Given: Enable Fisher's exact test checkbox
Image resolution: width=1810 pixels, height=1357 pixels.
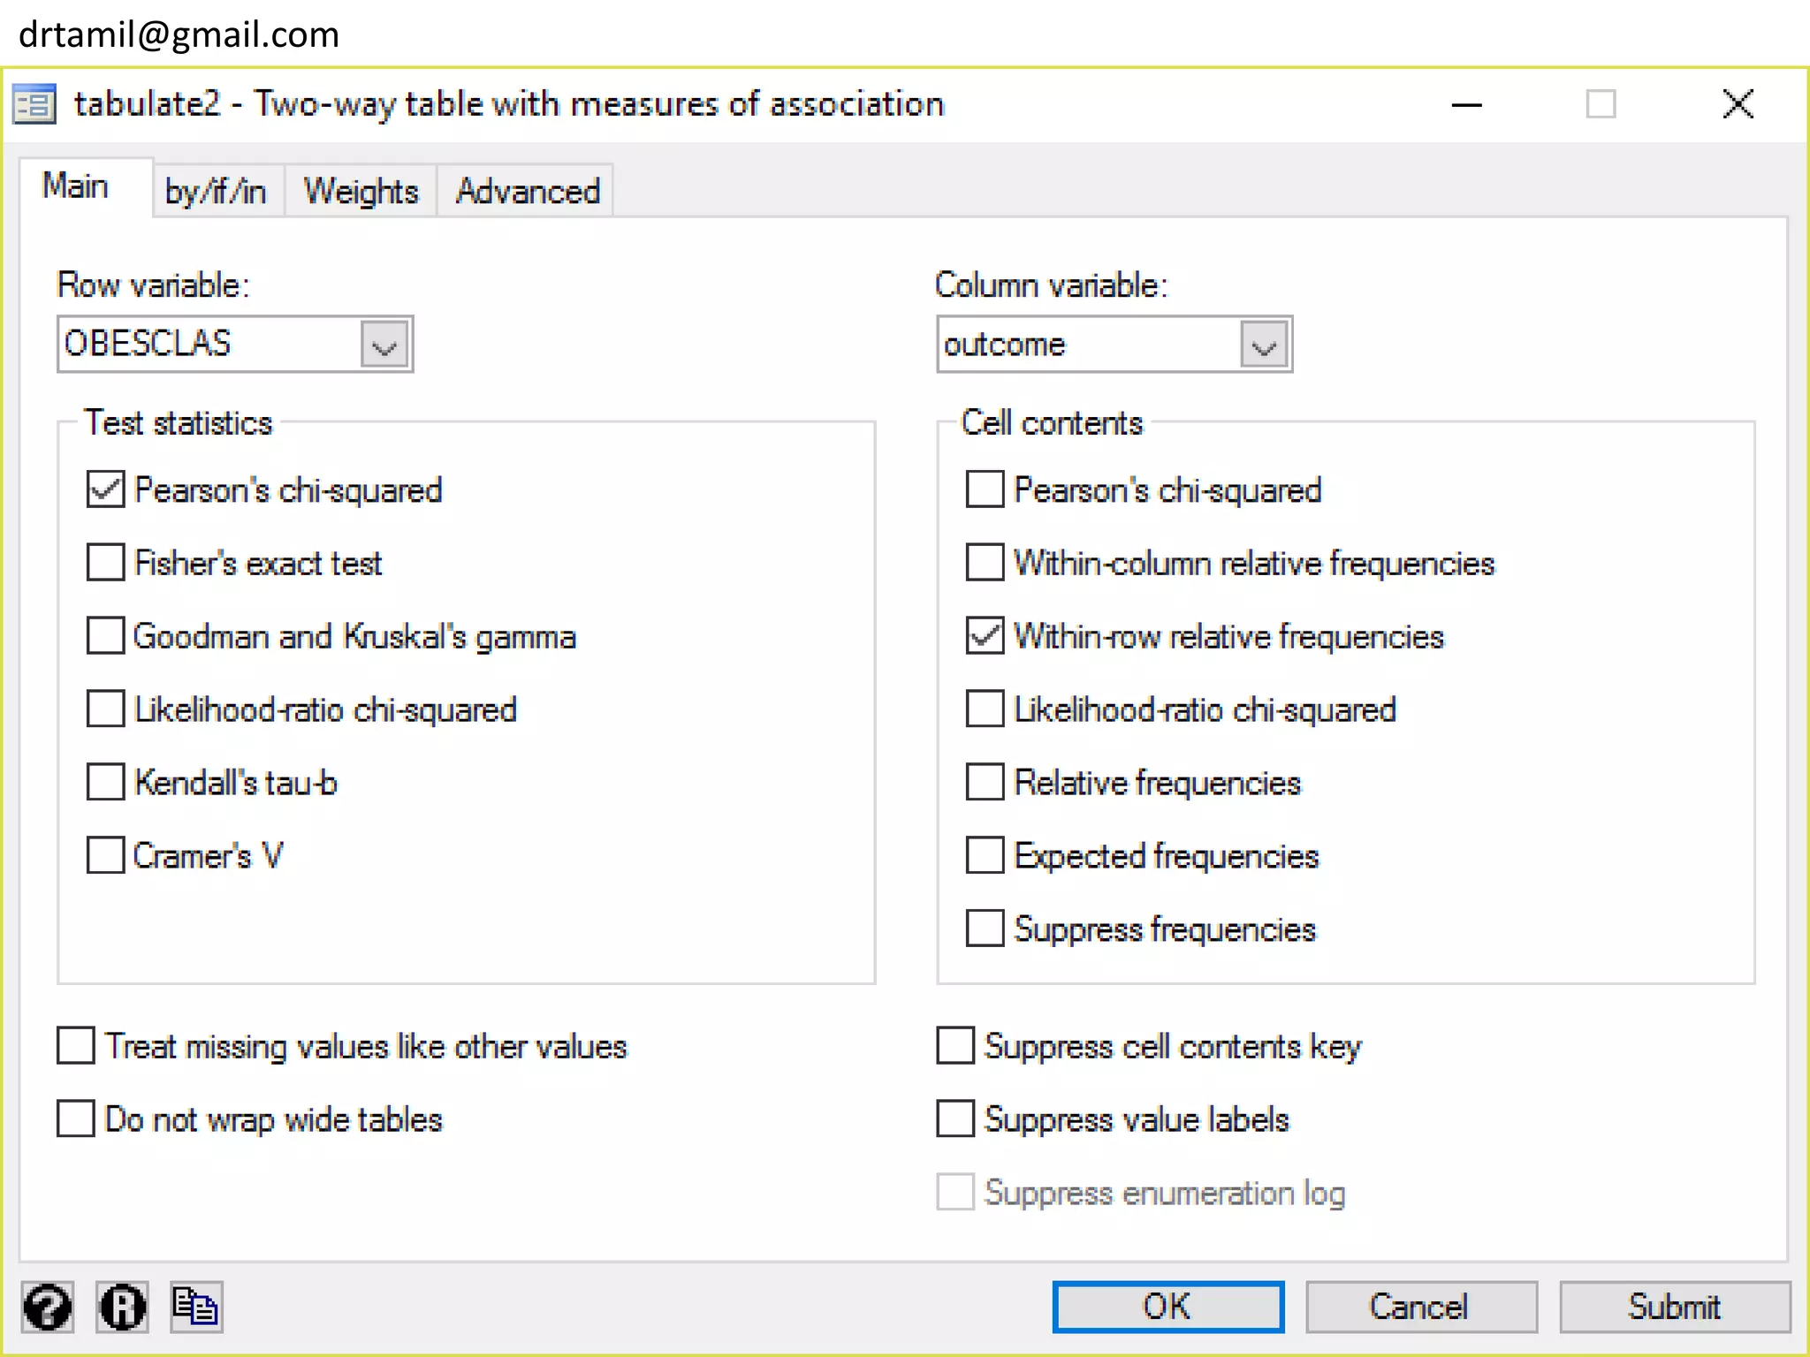Looking at the screenshot, I should (105, 563).
